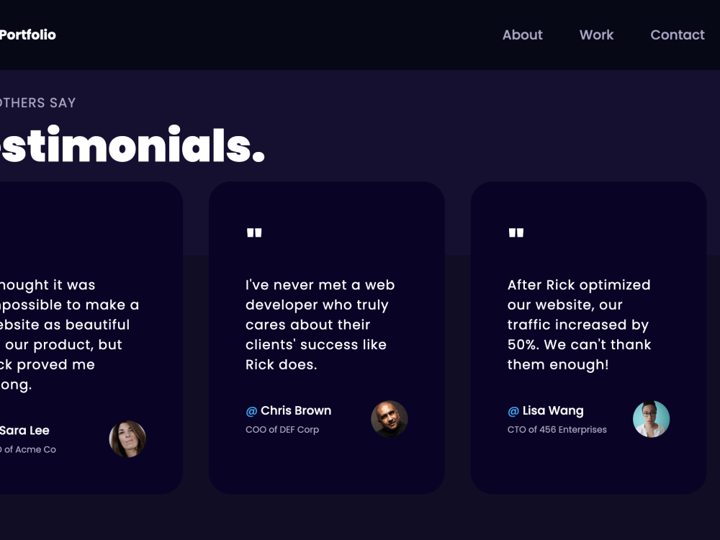The width and height of the screenshot is (720, 540).
Task: Click the WHAT OTHERS SAY label
Action: [37, 103]
